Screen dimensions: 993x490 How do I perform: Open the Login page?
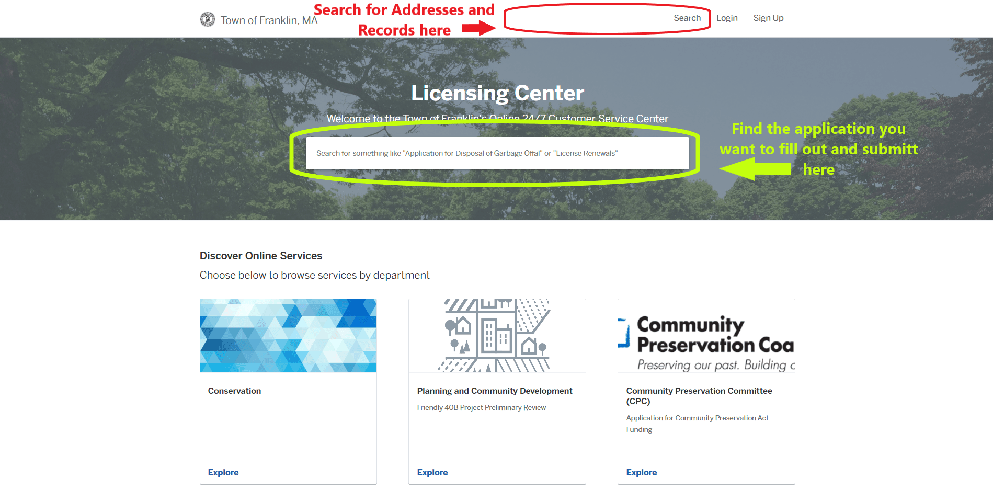[x=727, y=18]
